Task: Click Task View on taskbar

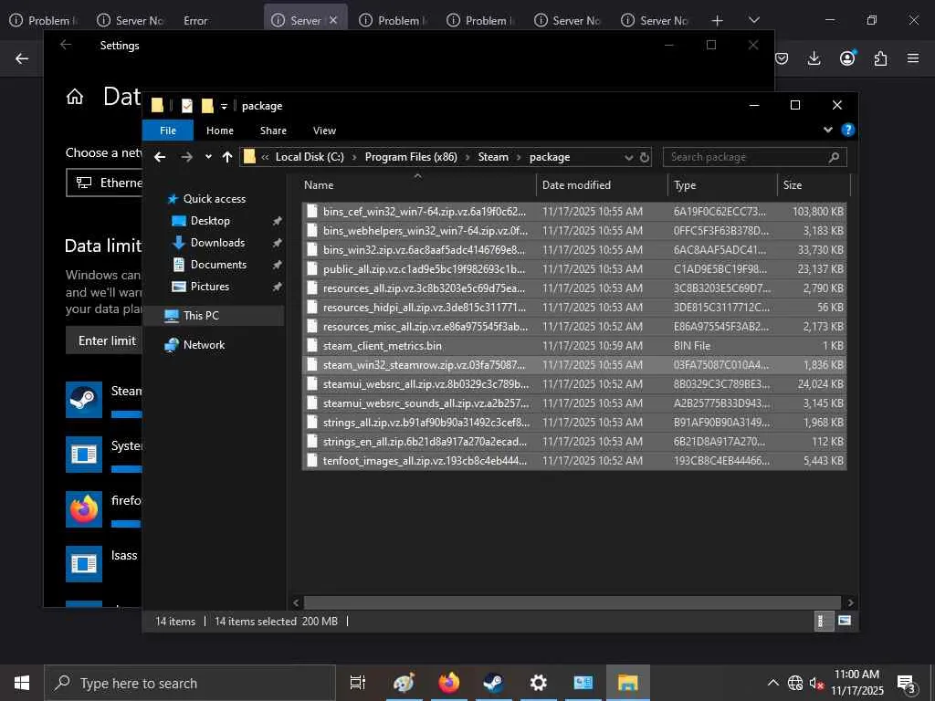Action: pyautogui.click(x=357, y=683)
